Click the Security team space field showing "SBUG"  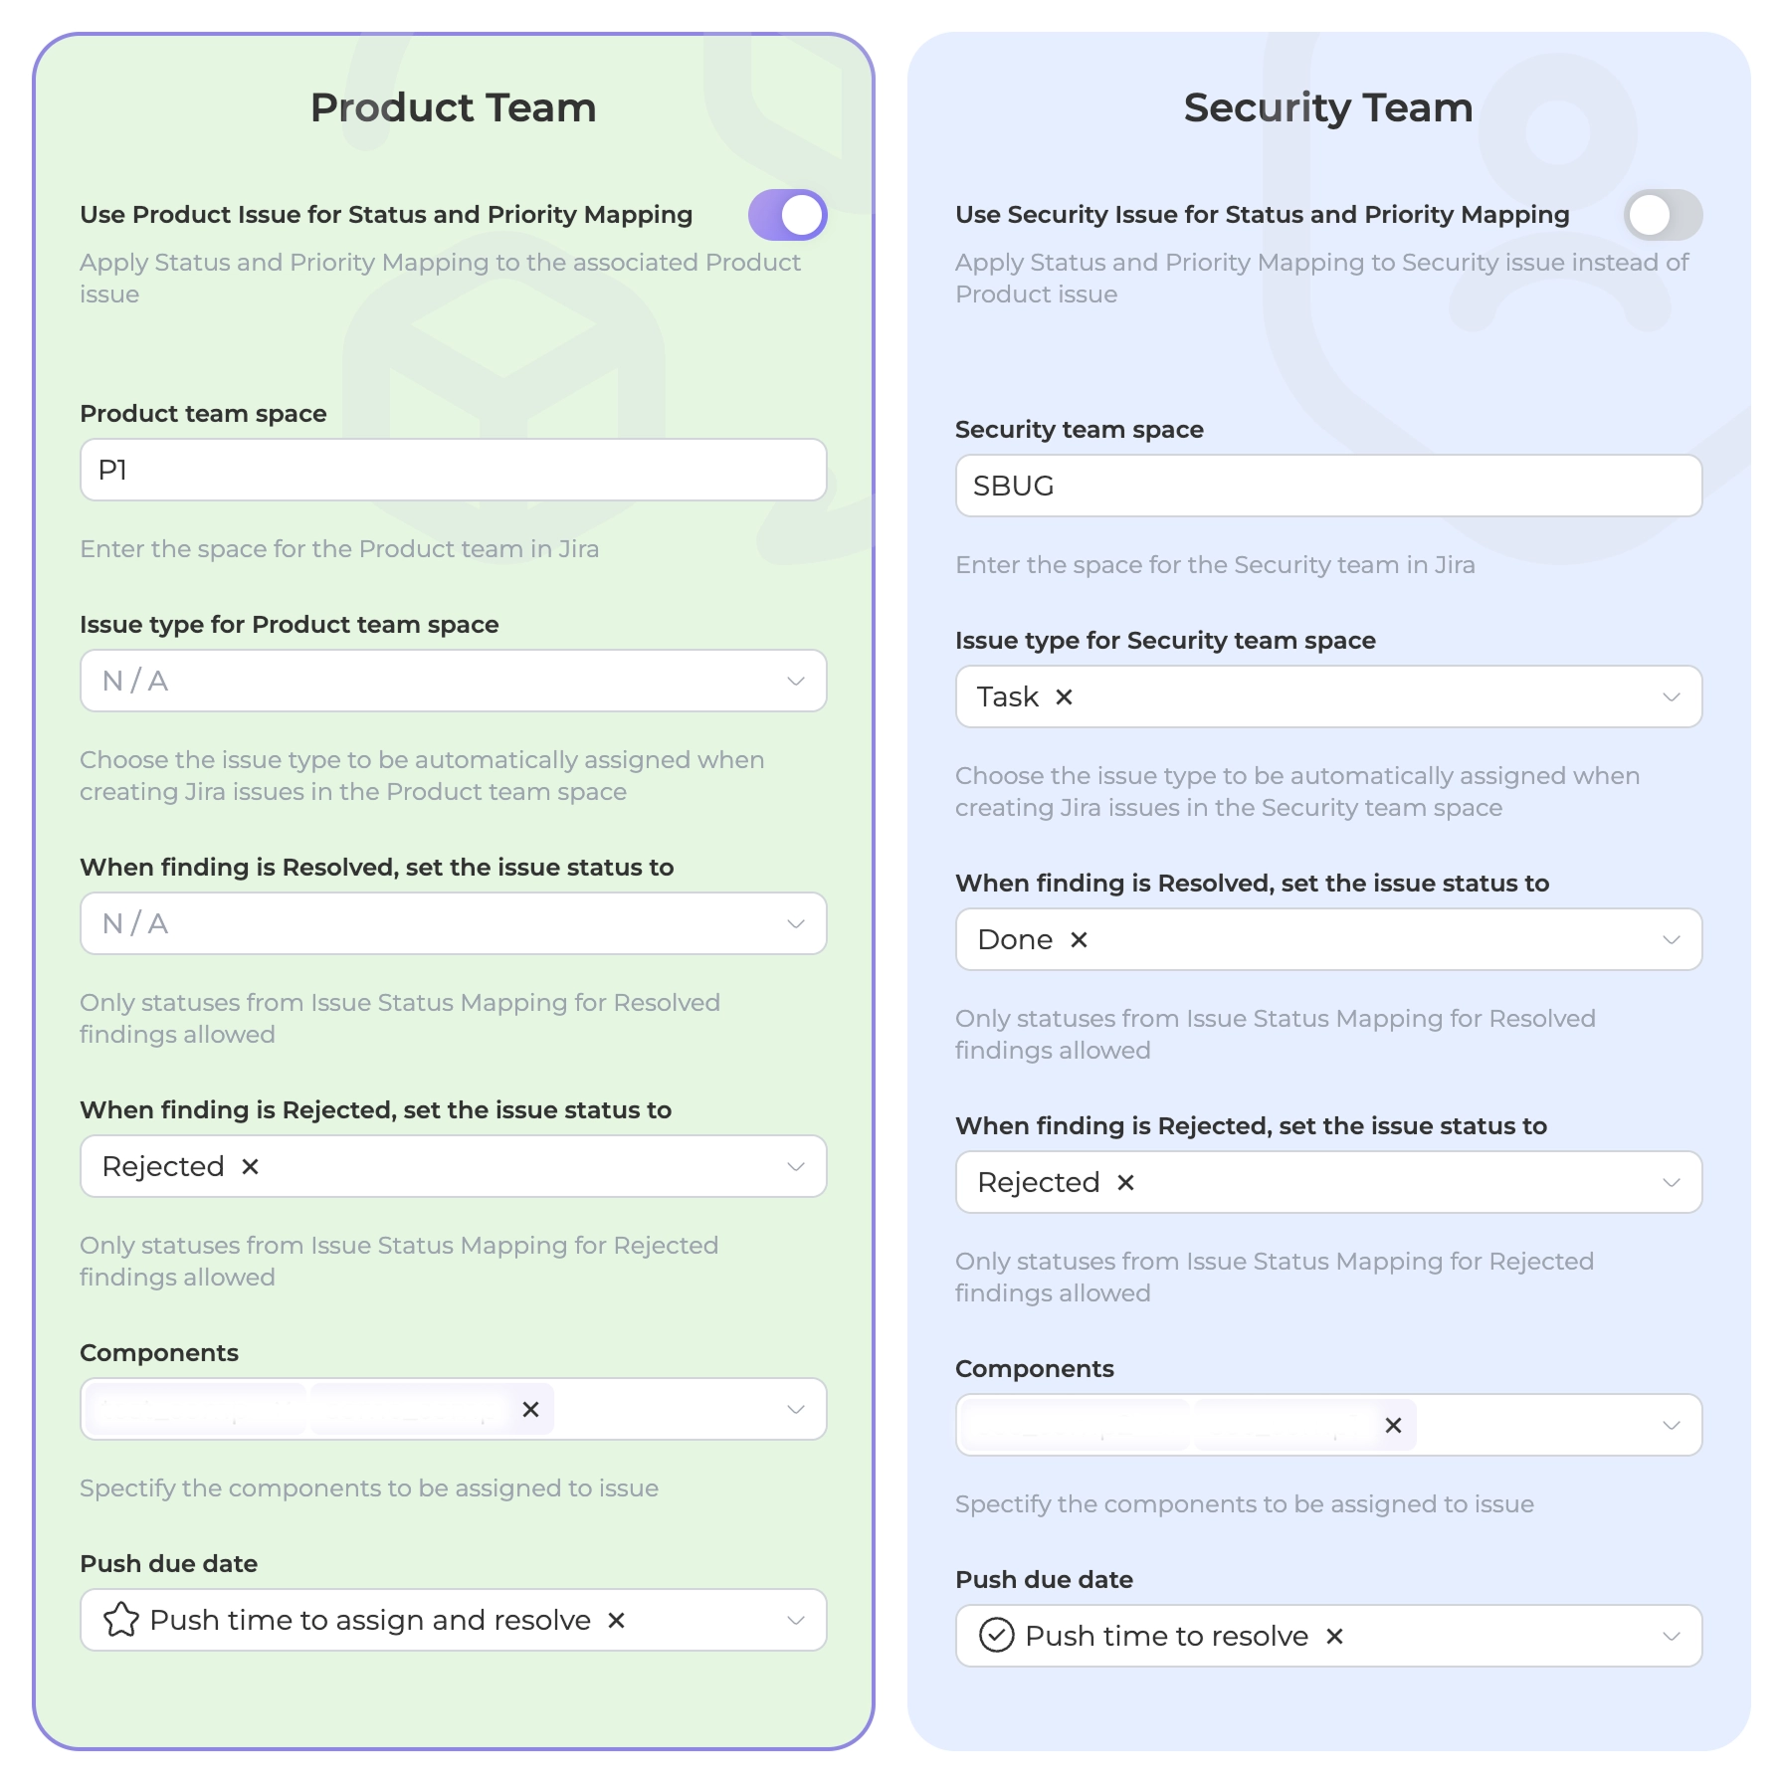[x=1328, y=486]
